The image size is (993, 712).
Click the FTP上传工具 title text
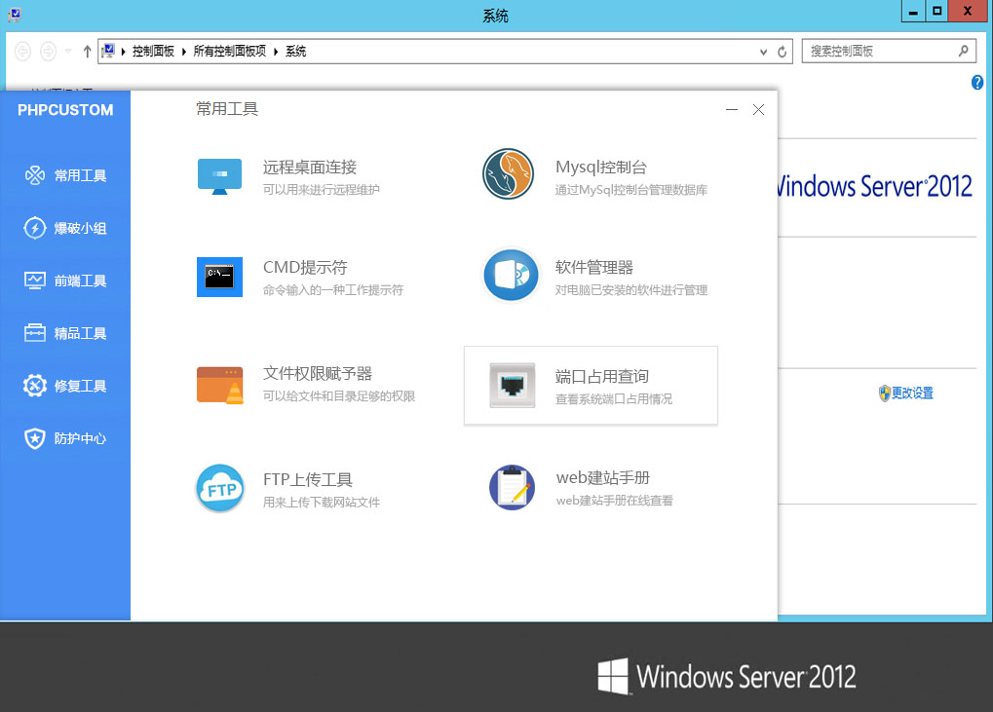pos(308,480)
